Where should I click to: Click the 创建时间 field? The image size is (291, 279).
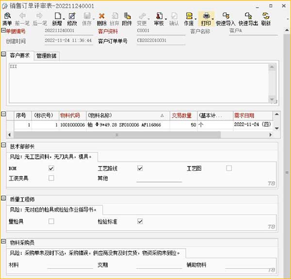coord(69,41)
